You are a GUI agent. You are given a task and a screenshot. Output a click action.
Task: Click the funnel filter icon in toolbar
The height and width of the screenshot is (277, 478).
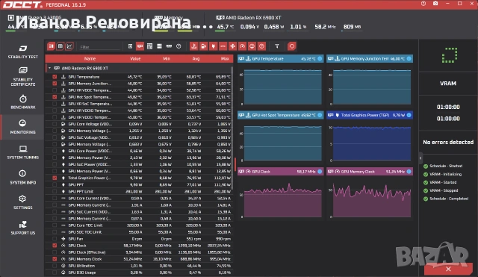click(x=277, y=46)
